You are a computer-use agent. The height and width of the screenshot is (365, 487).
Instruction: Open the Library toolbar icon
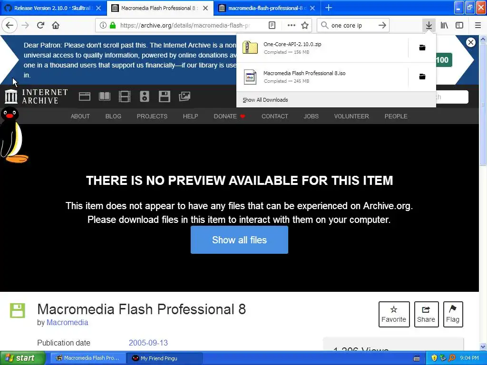(445, 26)
